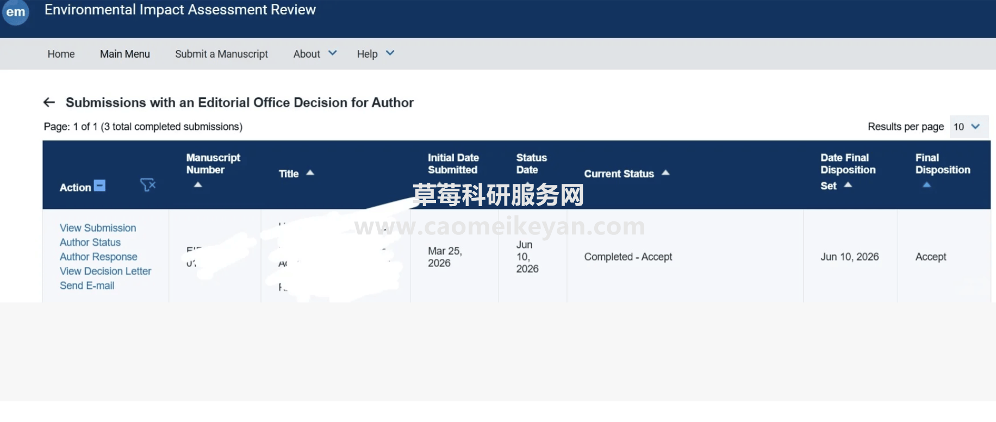Open the Author Response link
The height and width of the screenshot is (422, 996).
(x=98, y=257)
